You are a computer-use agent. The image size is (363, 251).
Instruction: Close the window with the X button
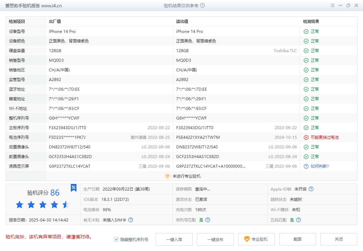[356, 5]
